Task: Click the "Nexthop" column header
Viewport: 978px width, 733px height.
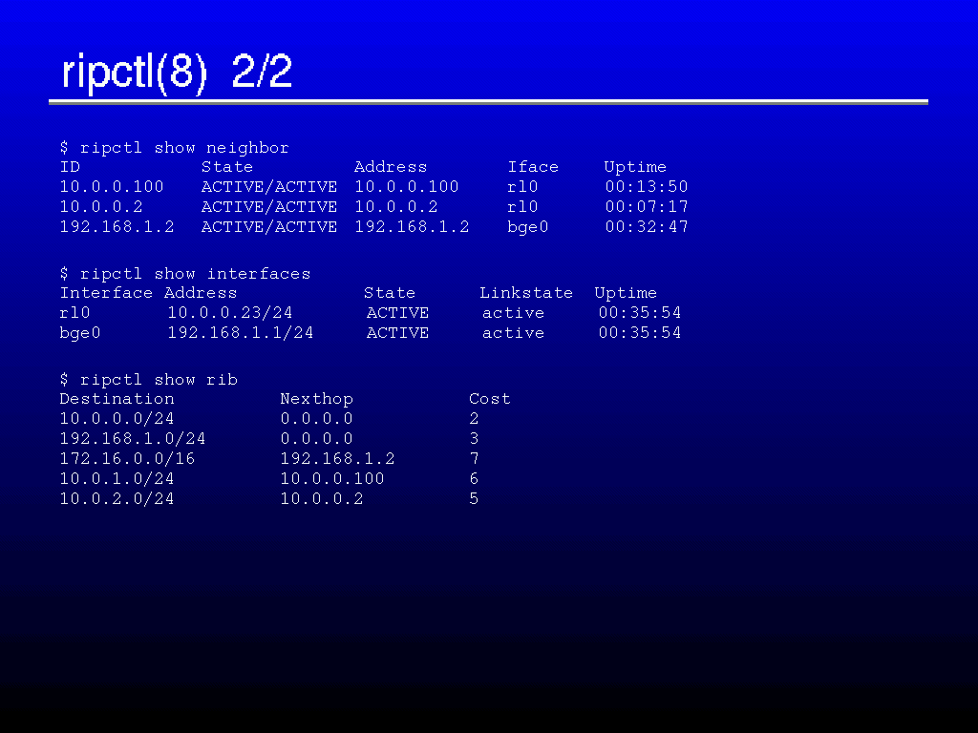Action: click(x=316, y=399)
